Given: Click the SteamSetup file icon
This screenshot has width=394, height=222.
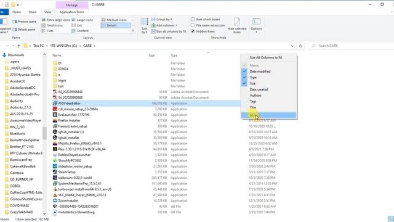Looking at the screenshot, I should [55, 172].
